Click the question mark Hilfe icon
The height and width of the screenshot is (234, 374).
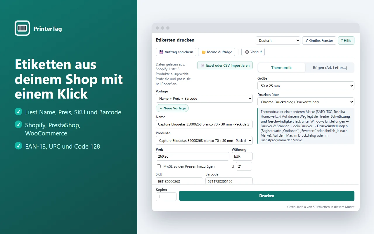click(342, 41)
